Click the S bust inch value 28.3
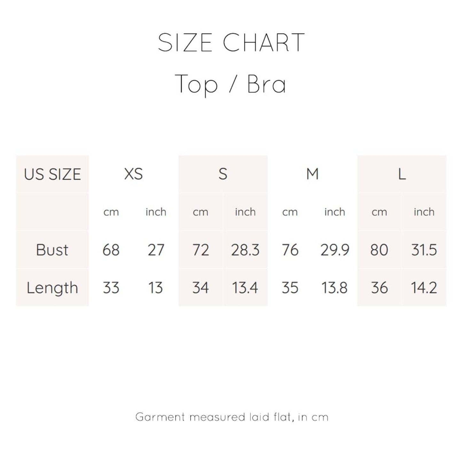462x462 pixels. 245,250
